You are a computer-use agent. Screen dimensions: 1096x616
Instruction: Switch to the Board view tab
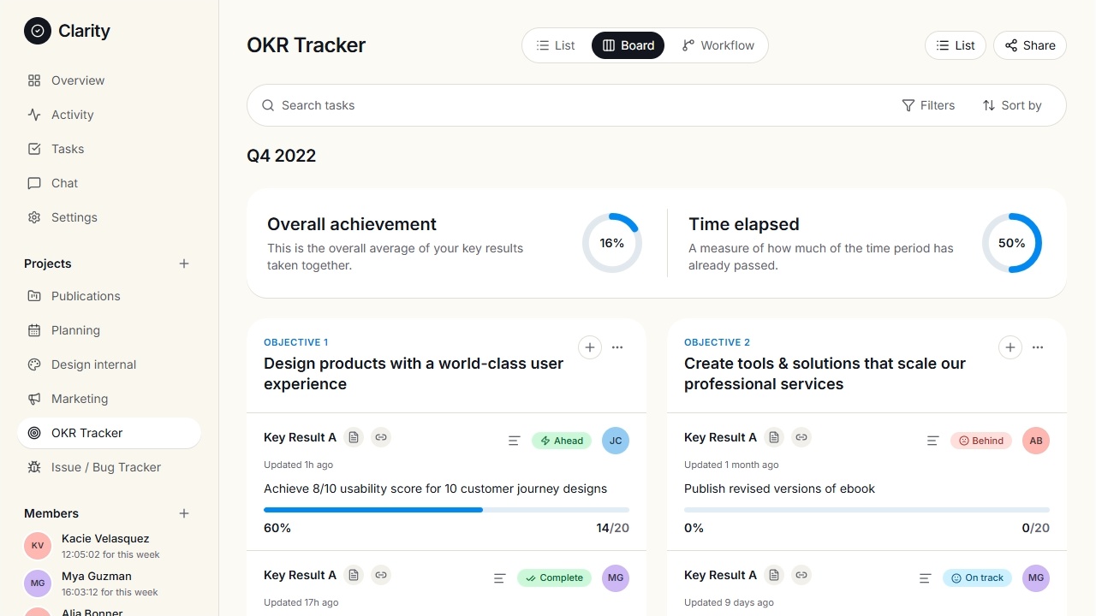tap(628, 45)
